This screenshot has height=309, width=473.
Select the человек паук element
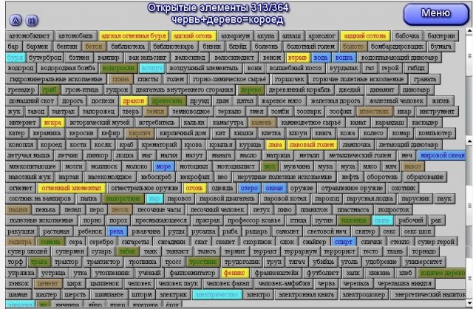coord(178,284)
